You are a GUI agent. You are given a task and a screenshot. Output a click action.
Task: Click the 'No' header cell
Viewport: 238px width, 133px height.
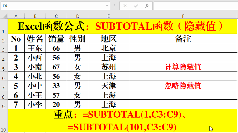16,38
